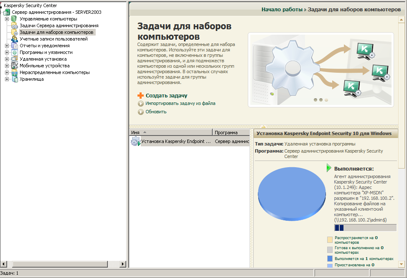The width and height of the screenshot is (407, 278).
Task: Click the Удаленная установка icon
Action: tap(15, 59)
